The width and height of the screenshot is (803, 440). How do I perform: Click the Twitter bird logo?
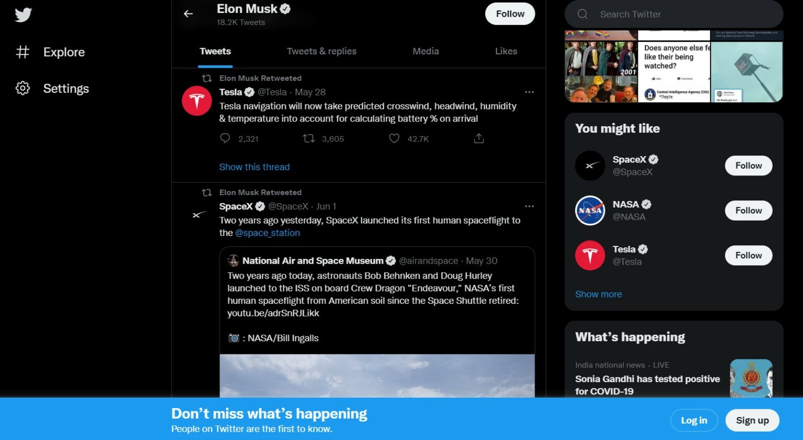(x=23, y=15)
